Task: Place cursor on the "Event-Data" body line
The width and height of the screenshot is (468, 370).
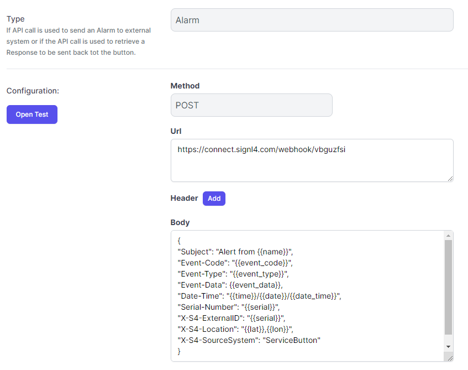Action: click(x=230, y=285)
